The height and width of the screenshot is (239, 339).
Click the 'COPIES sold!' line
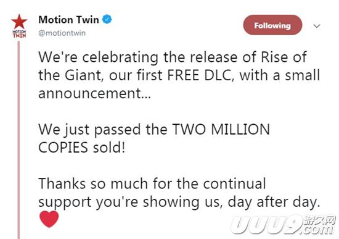(x=81, y=148)
